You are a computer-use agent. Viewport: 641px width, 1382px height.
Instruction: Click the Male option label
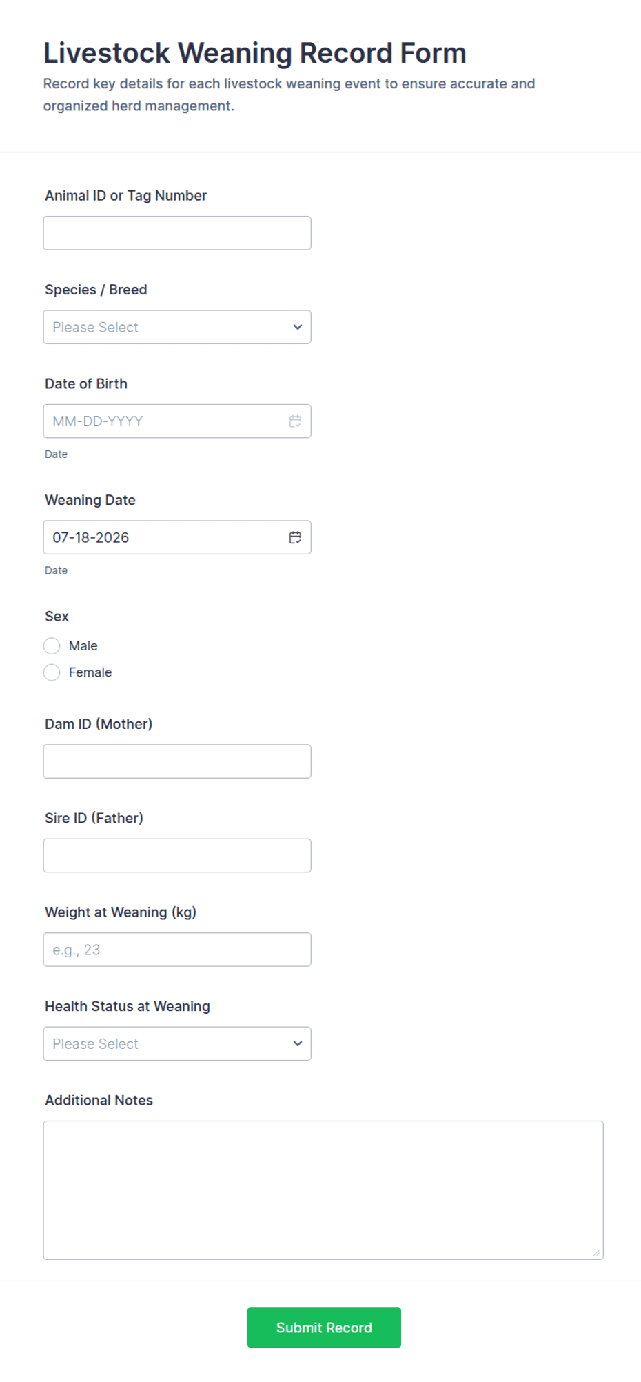(x=83, y=646)
